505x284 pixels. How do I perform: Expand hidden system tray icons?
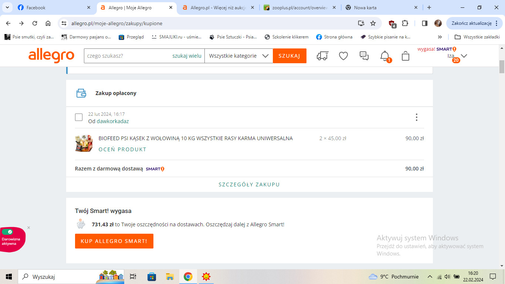point(430,277)
